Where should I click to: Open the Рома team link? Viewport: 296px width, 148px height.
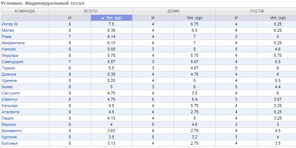[x=6, y=37]
